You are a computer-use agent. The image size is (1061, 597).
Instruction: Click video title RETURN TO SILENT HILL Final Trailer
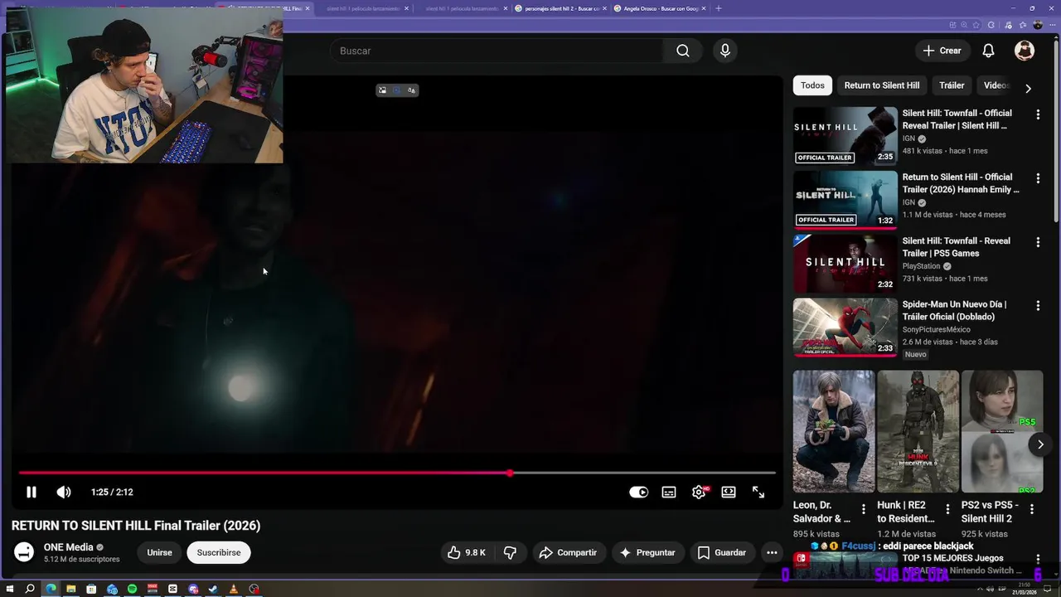pos(136,526)
